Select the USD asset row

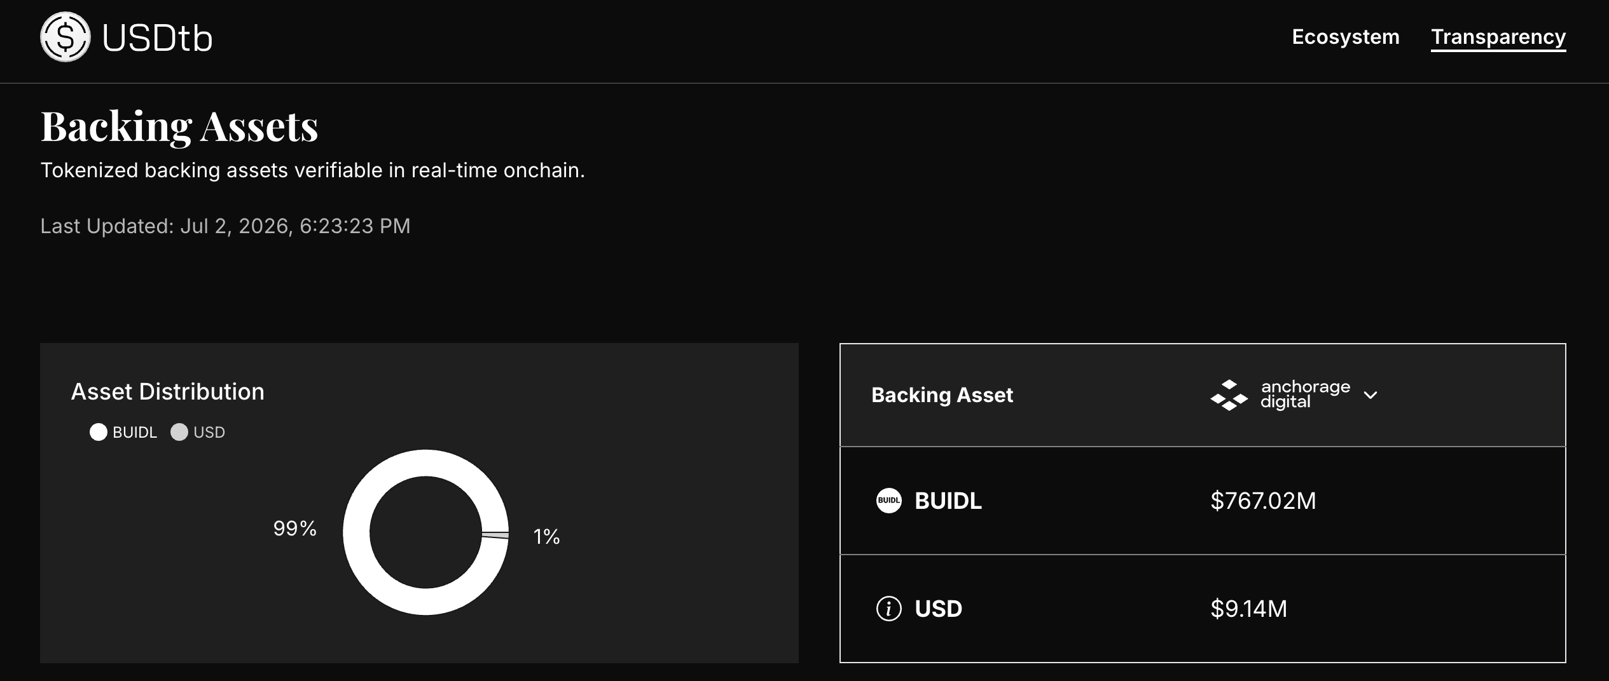click(x=1203, y=609)
